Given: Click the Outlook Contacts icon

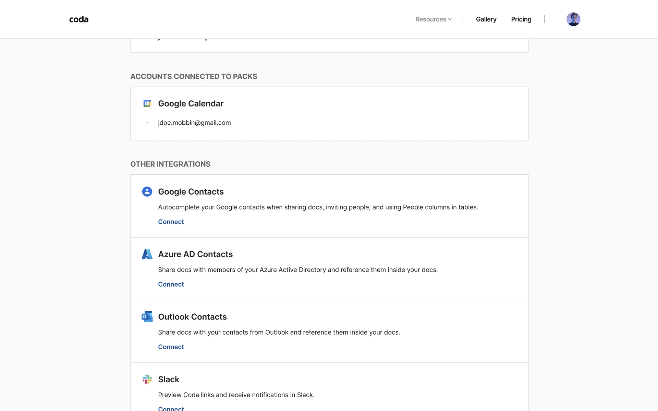Looking at the screenshot, I should [x=147, y=317].
